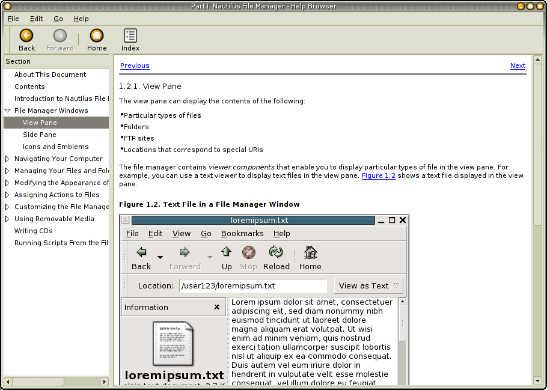Expand the Modifying the Appearance section

(7, 183)
